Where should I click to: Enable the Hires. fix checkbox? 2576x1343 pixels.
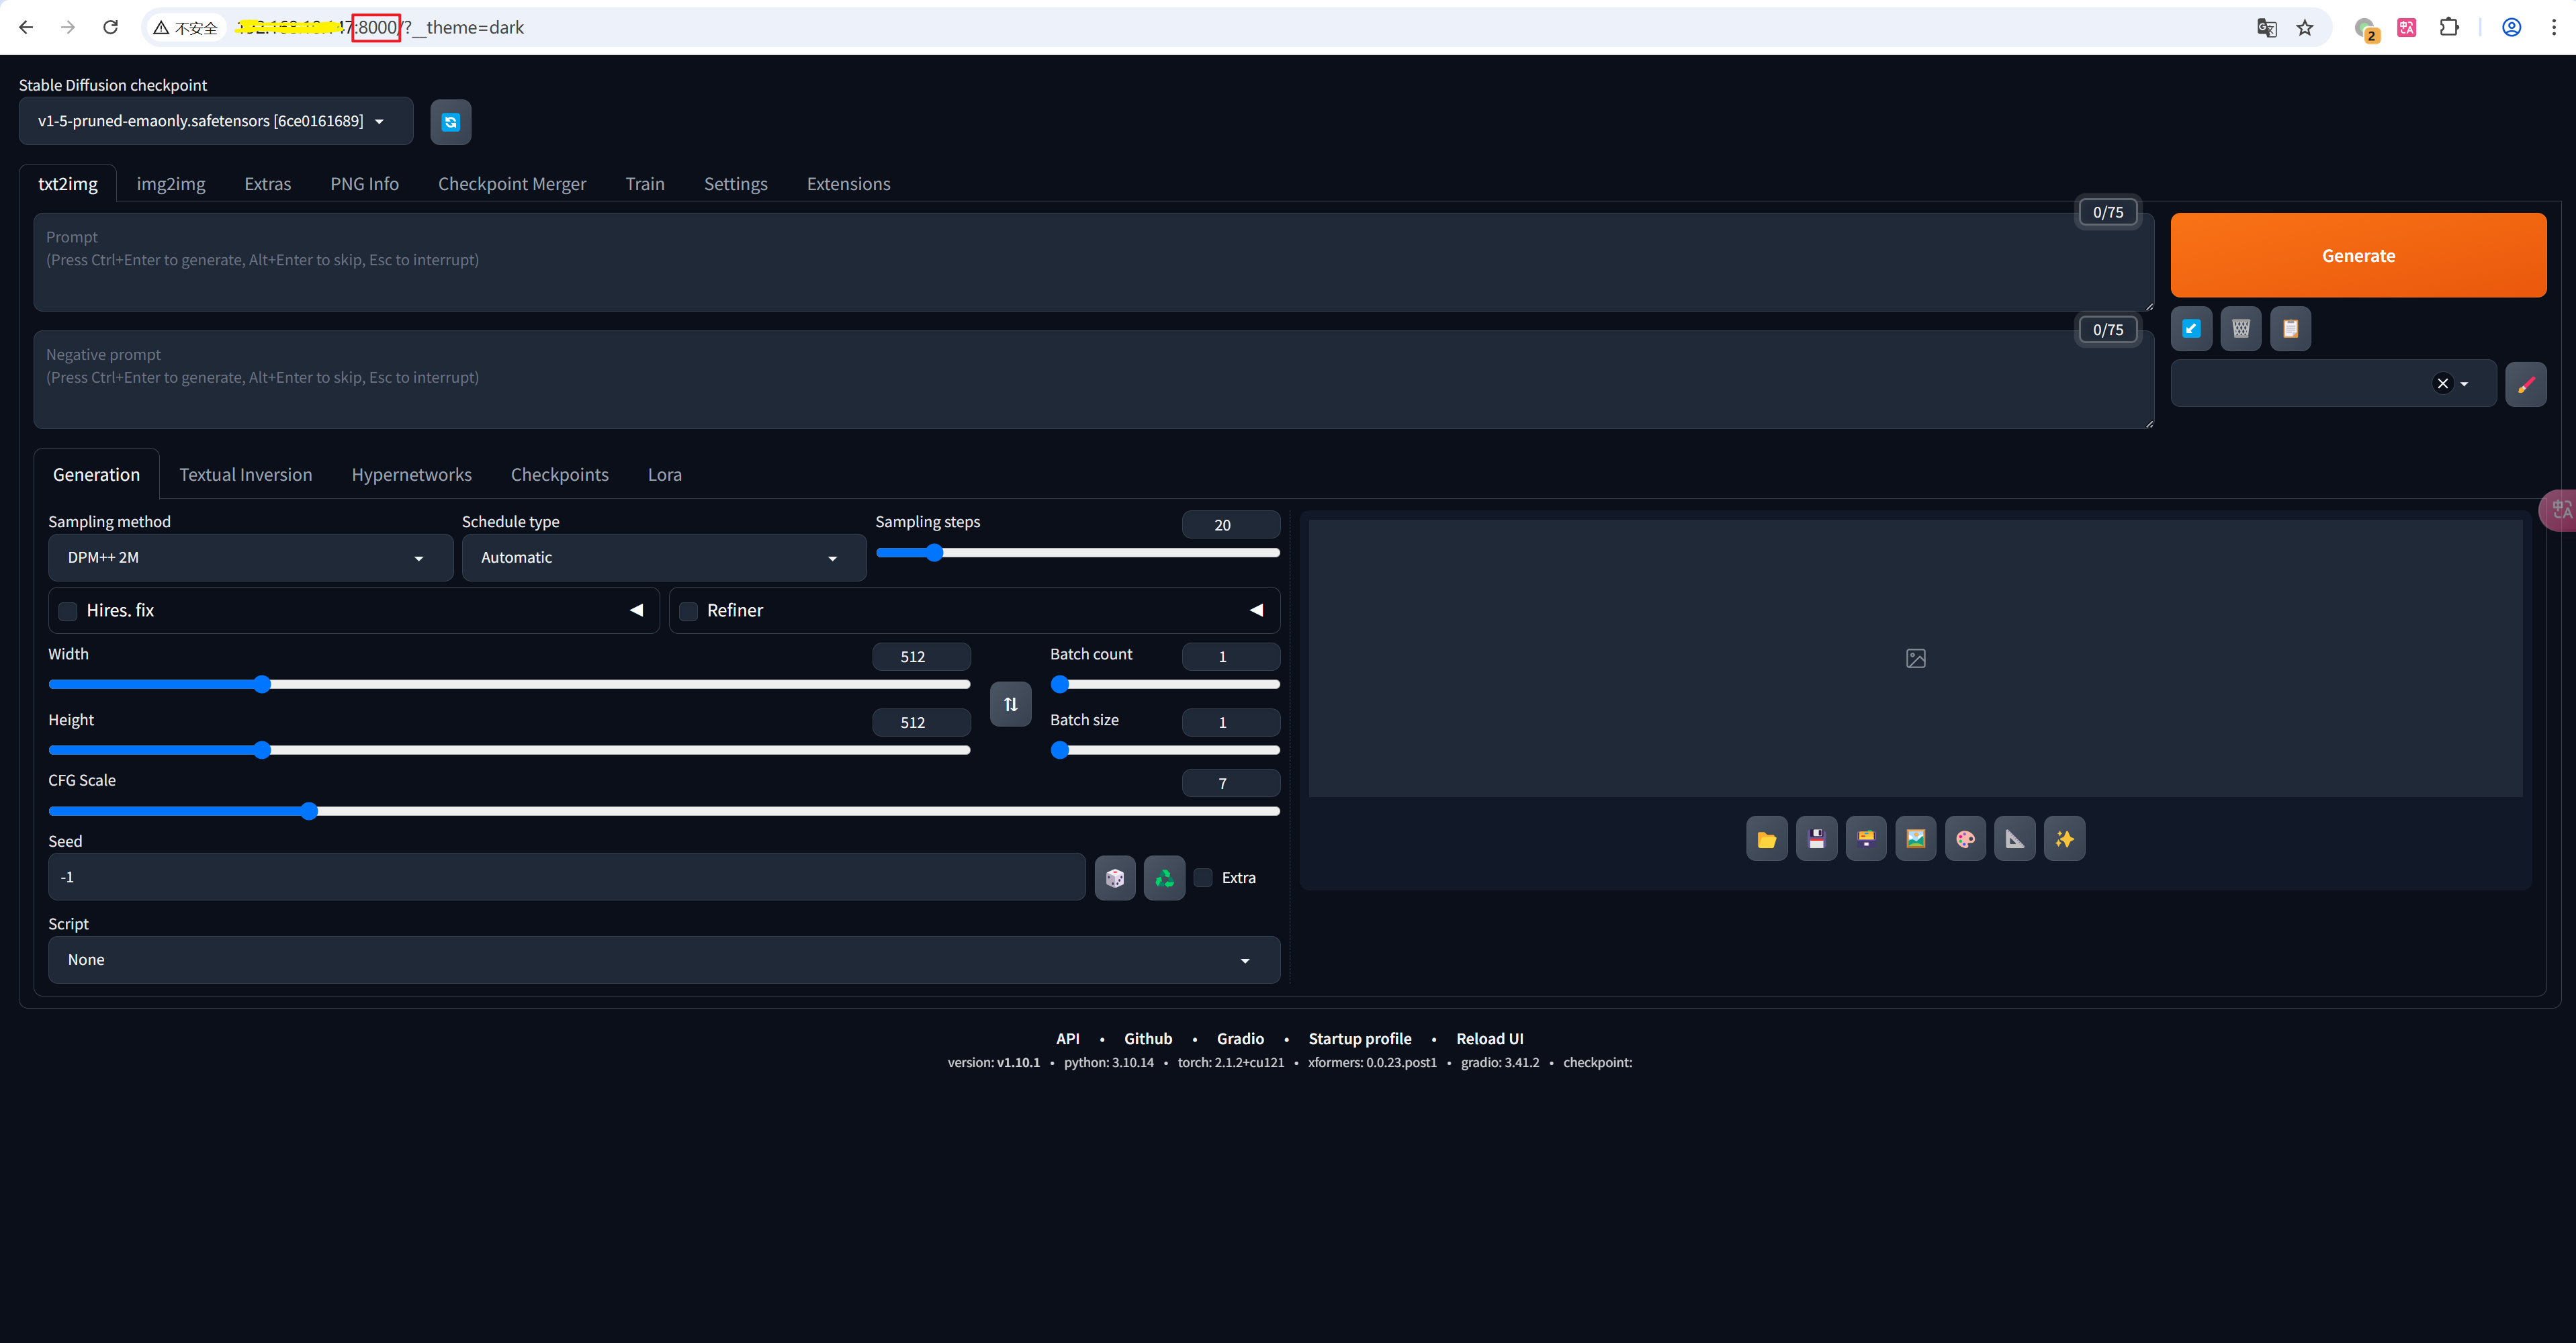pyautogui.click(x=67, y=611)
